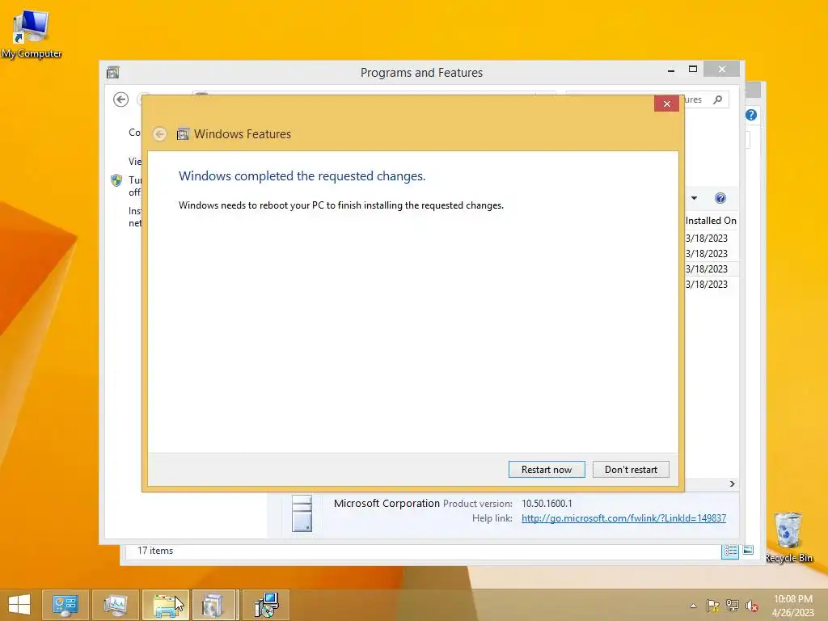828x621 pixels.
Task: Click the Installed On column header
Action: point(711,221)
